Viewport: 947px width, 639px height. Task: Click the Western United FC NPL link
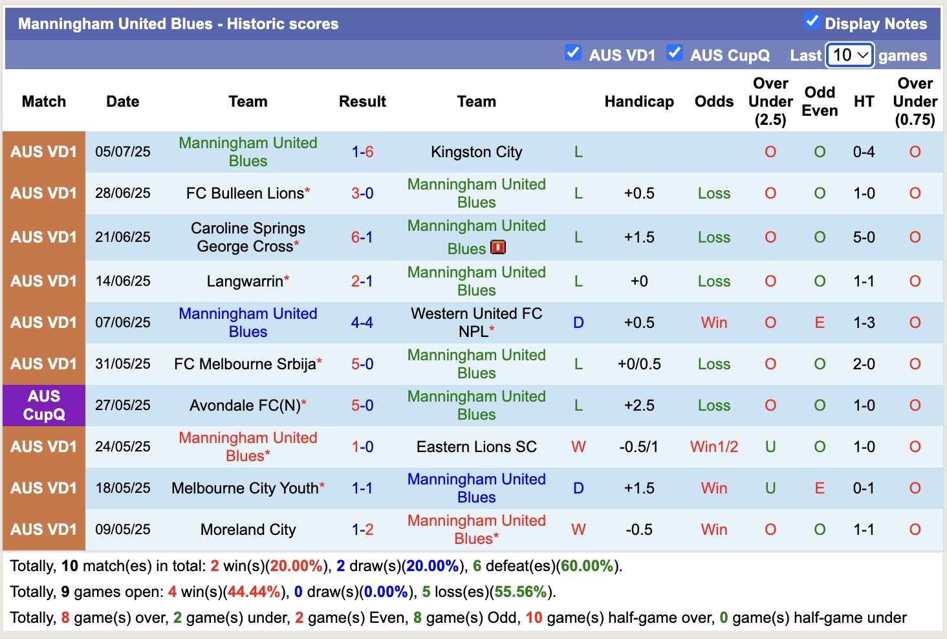[476, 322]
